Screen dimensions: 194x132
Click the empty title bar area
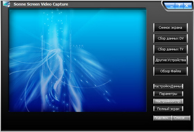coord(114,4)
